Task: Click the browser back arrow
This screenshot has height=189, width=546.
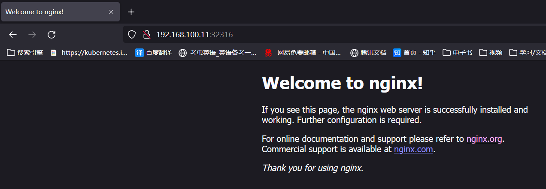Action: 13,35
